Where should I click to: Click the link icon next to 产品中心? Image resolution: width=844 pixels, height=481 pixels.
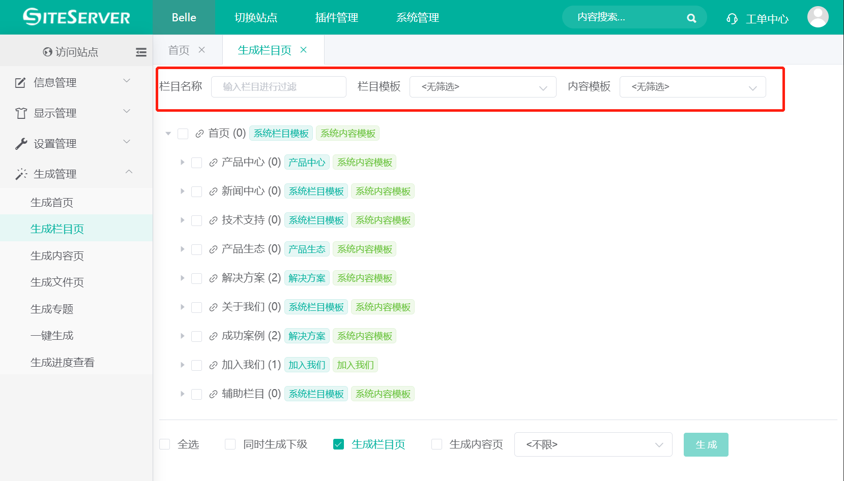214,163
